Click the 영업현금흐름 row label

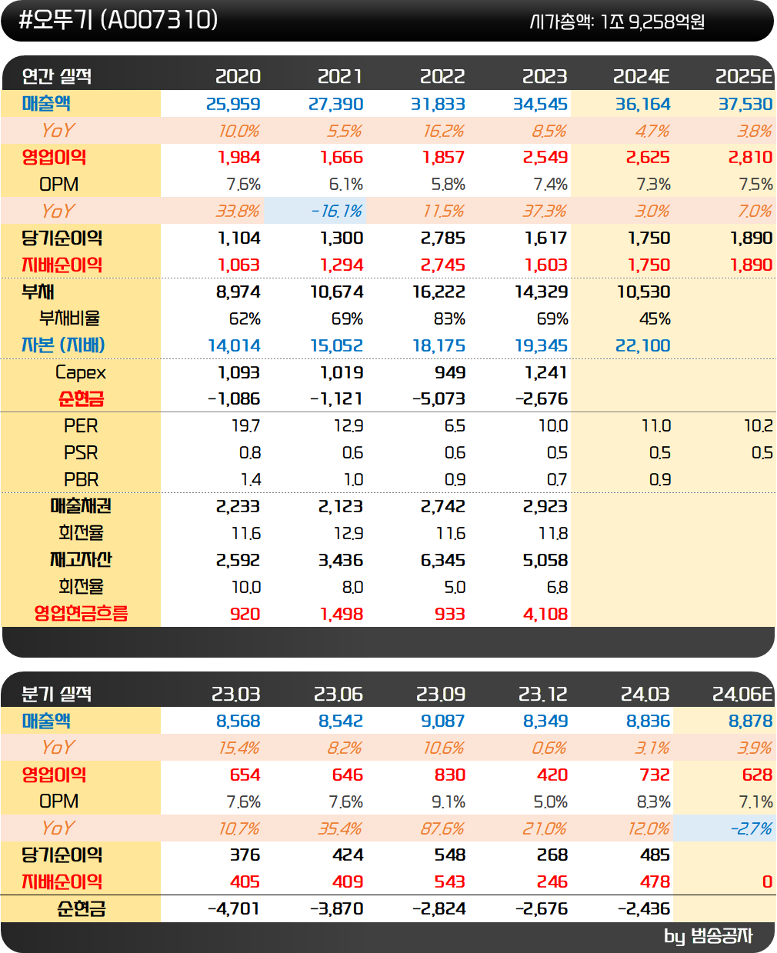coord(81,613)
